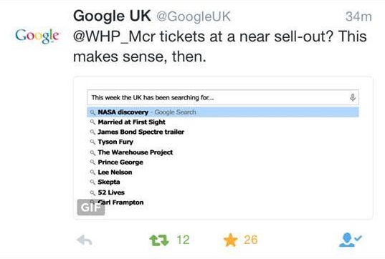Image resolution: width=385 pixels, height=259 pixels.
Task: Click the 34m timestamp
Action: (x=358, y=16)
